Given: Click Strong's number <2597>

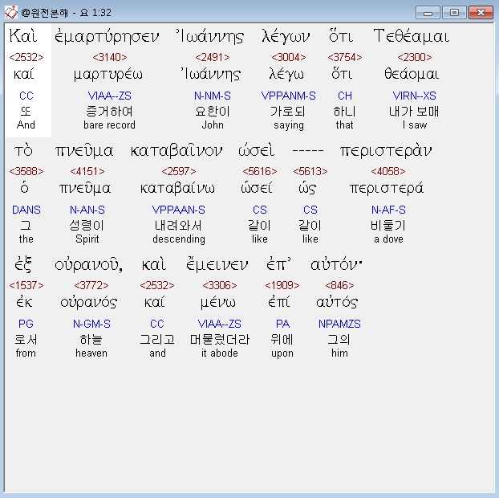Looking at the screenshot, I should pos(179,171).
